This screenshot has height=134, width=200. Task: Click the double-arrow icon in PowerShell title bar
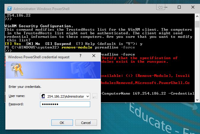point(161,7)
